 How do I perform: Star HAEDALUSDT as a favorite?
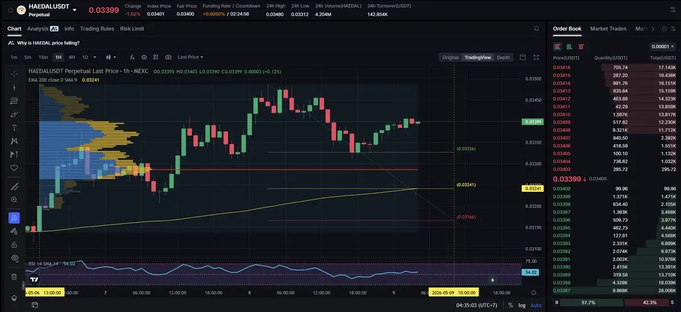10,10
